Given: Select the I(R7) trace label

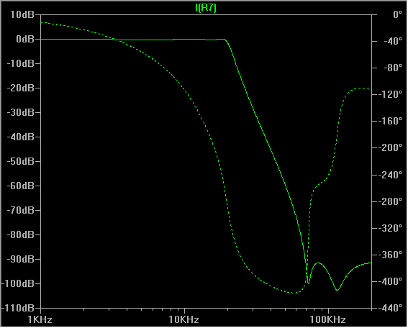Looking at the screenshot, I should coord(206,8).
